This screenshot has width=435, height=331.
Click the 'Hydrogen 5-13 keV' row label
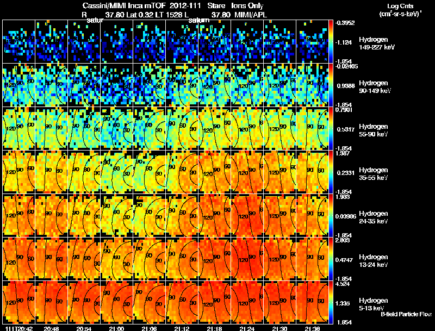tap(373, 304)
